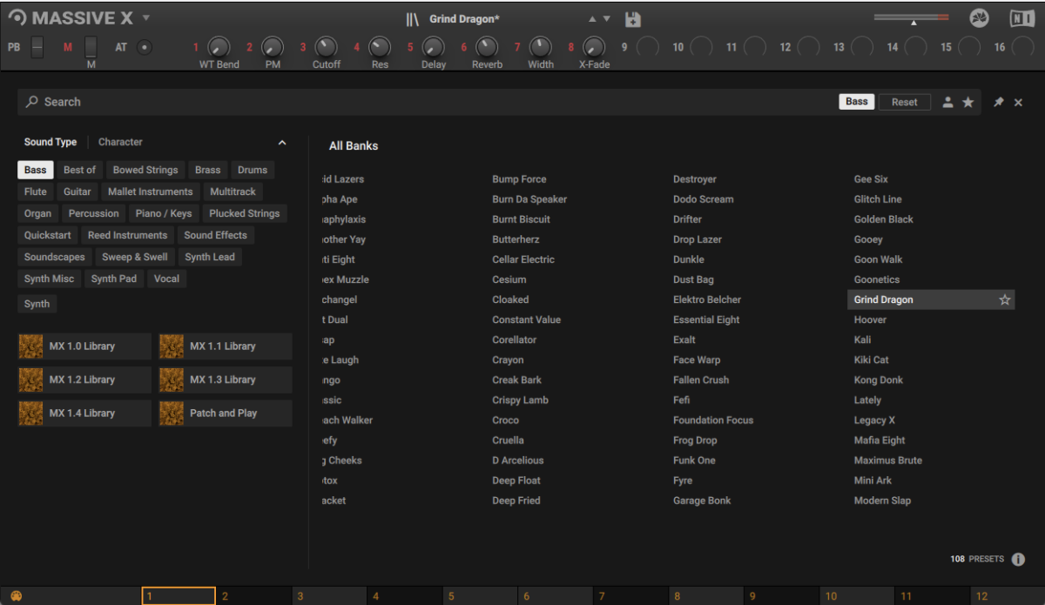Select the MX 1.1 Library bank
1045x605 pixels.
point(226,346)
